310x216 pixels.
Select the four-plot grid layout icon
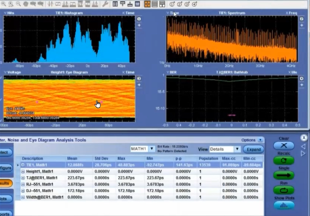coord(147,4)
